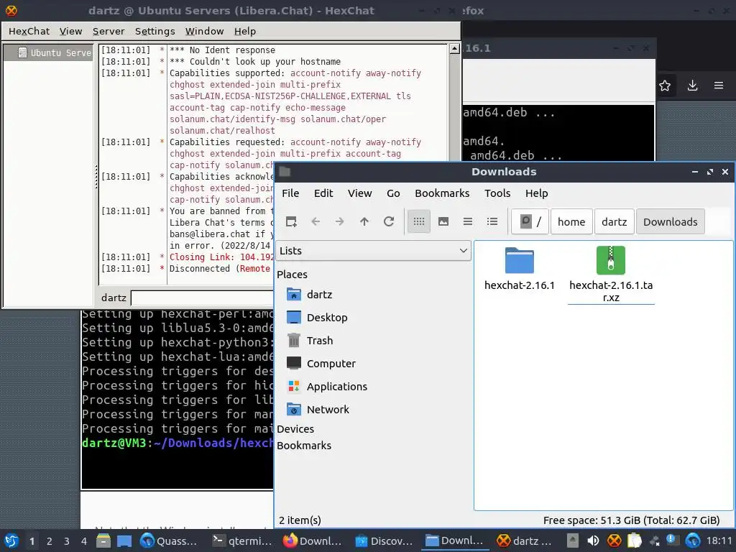The height and width of the screenshot is (552, 736).
Task: Open the Window menu in HexChat
Action: click(204, 31)
